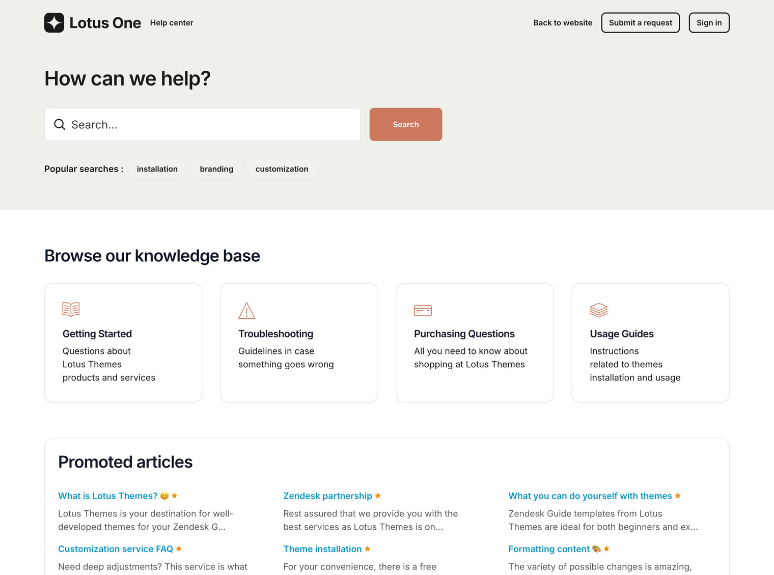This screenshot has width=774, height=575.
Task: Open the Help center link
Action: coord(172,23)
